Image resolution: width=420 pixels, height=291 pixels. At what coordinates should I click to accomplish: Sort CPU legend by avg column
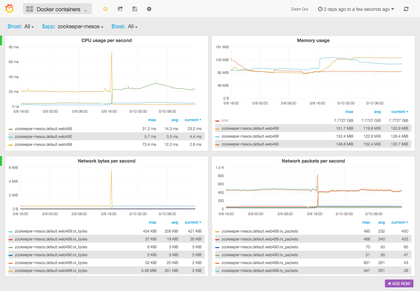[175, 120]
